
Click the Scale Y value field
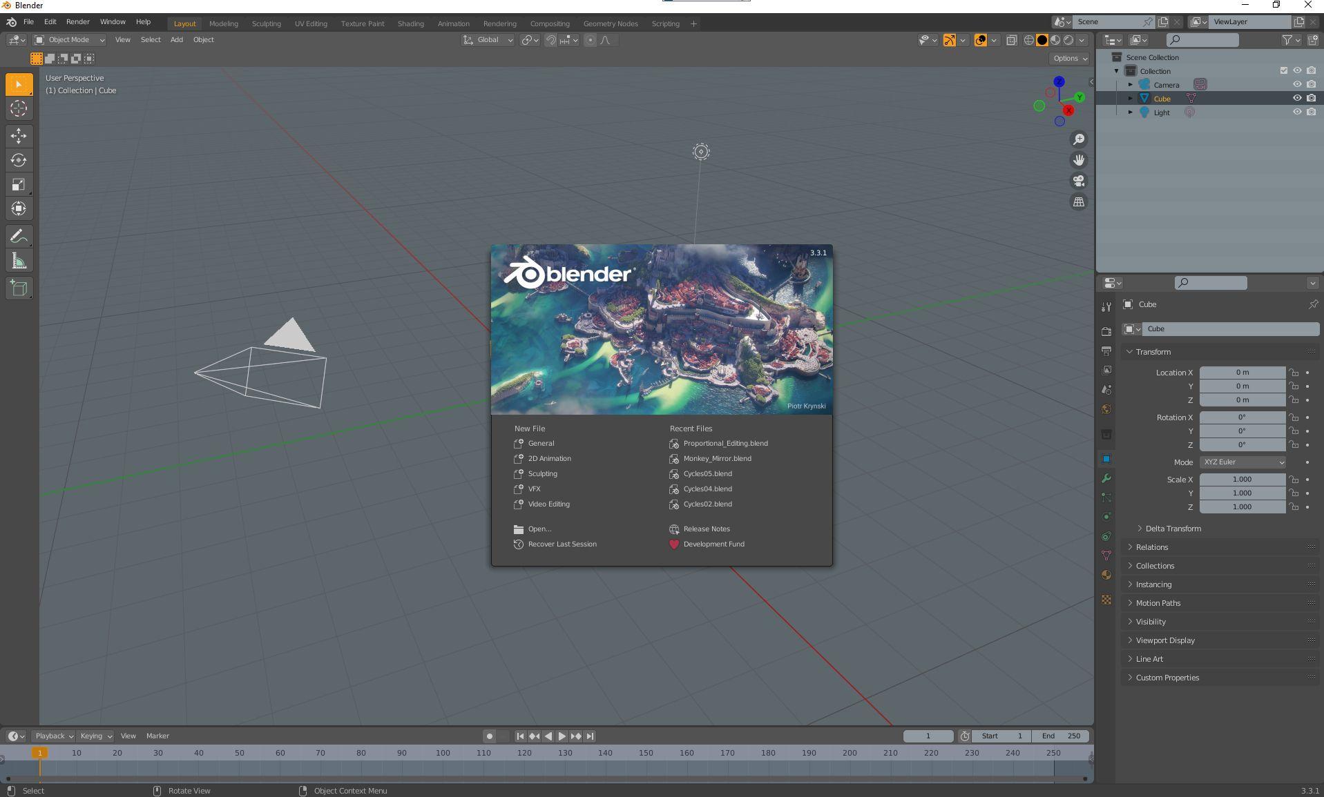1243,493
